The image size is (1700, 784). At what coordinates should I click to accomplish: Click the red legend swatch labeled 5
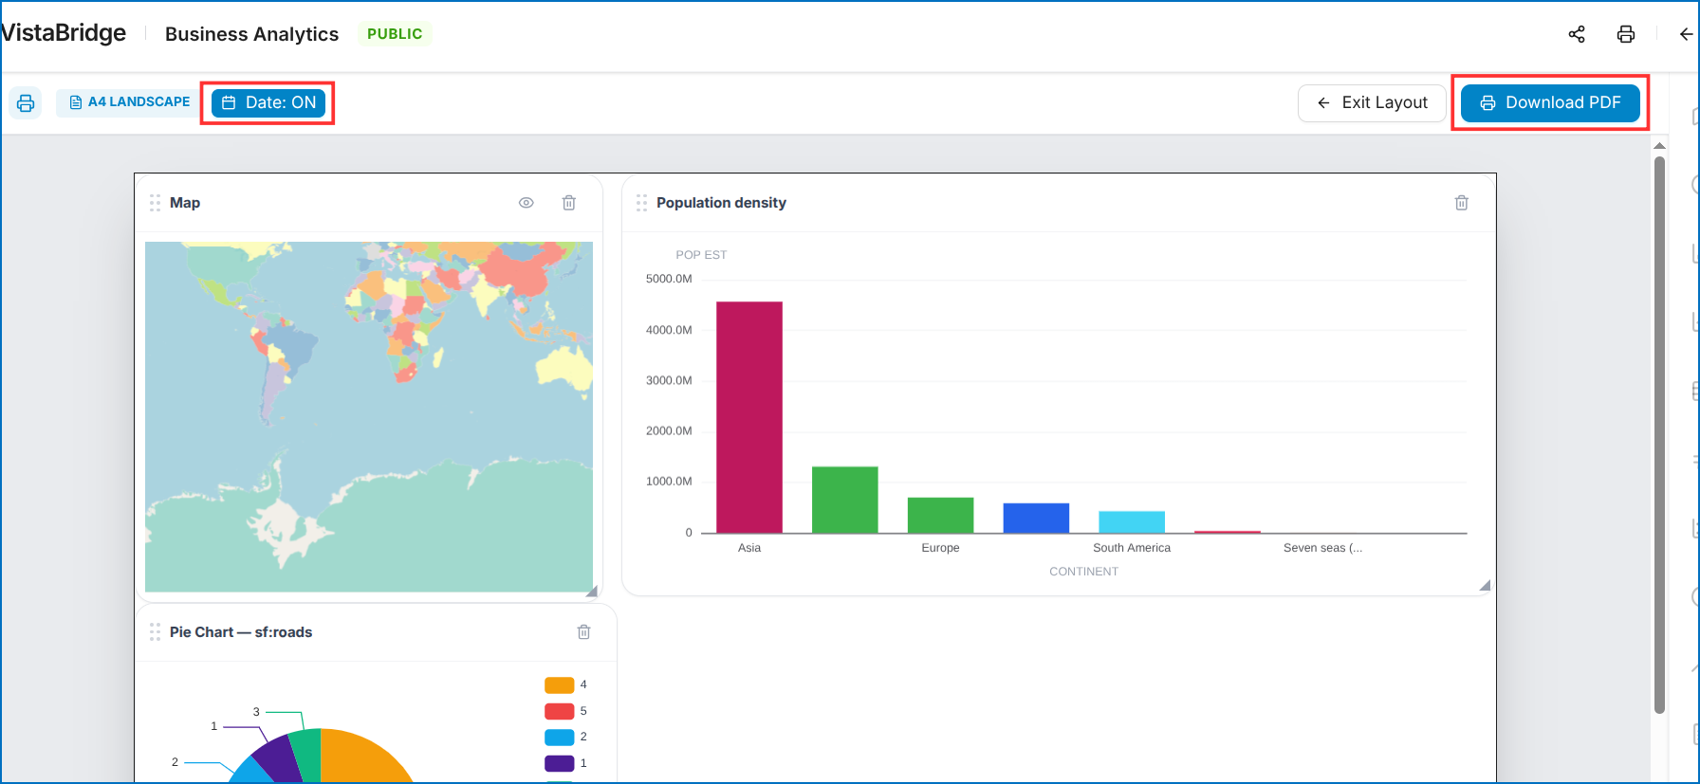point(560,711)
